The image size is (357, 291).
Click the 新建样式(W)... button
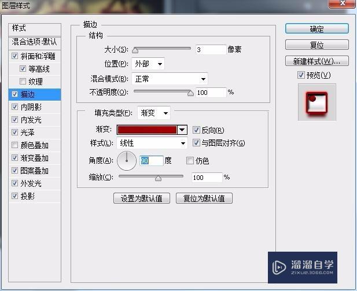click(317, 61)
